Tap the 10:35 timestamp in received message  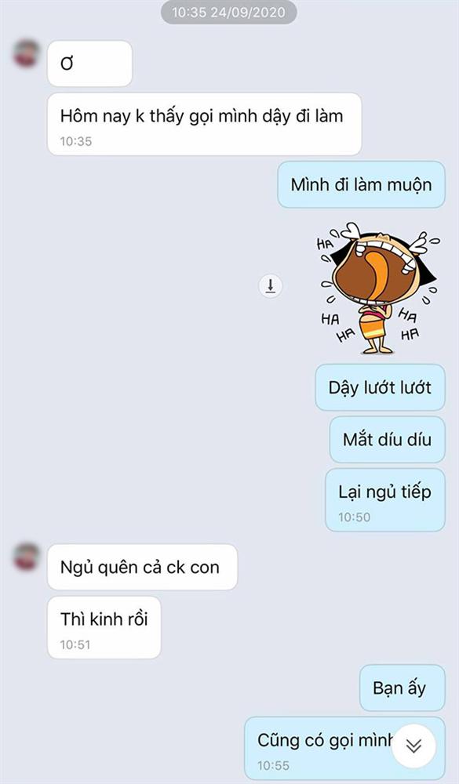click(76, 141)
